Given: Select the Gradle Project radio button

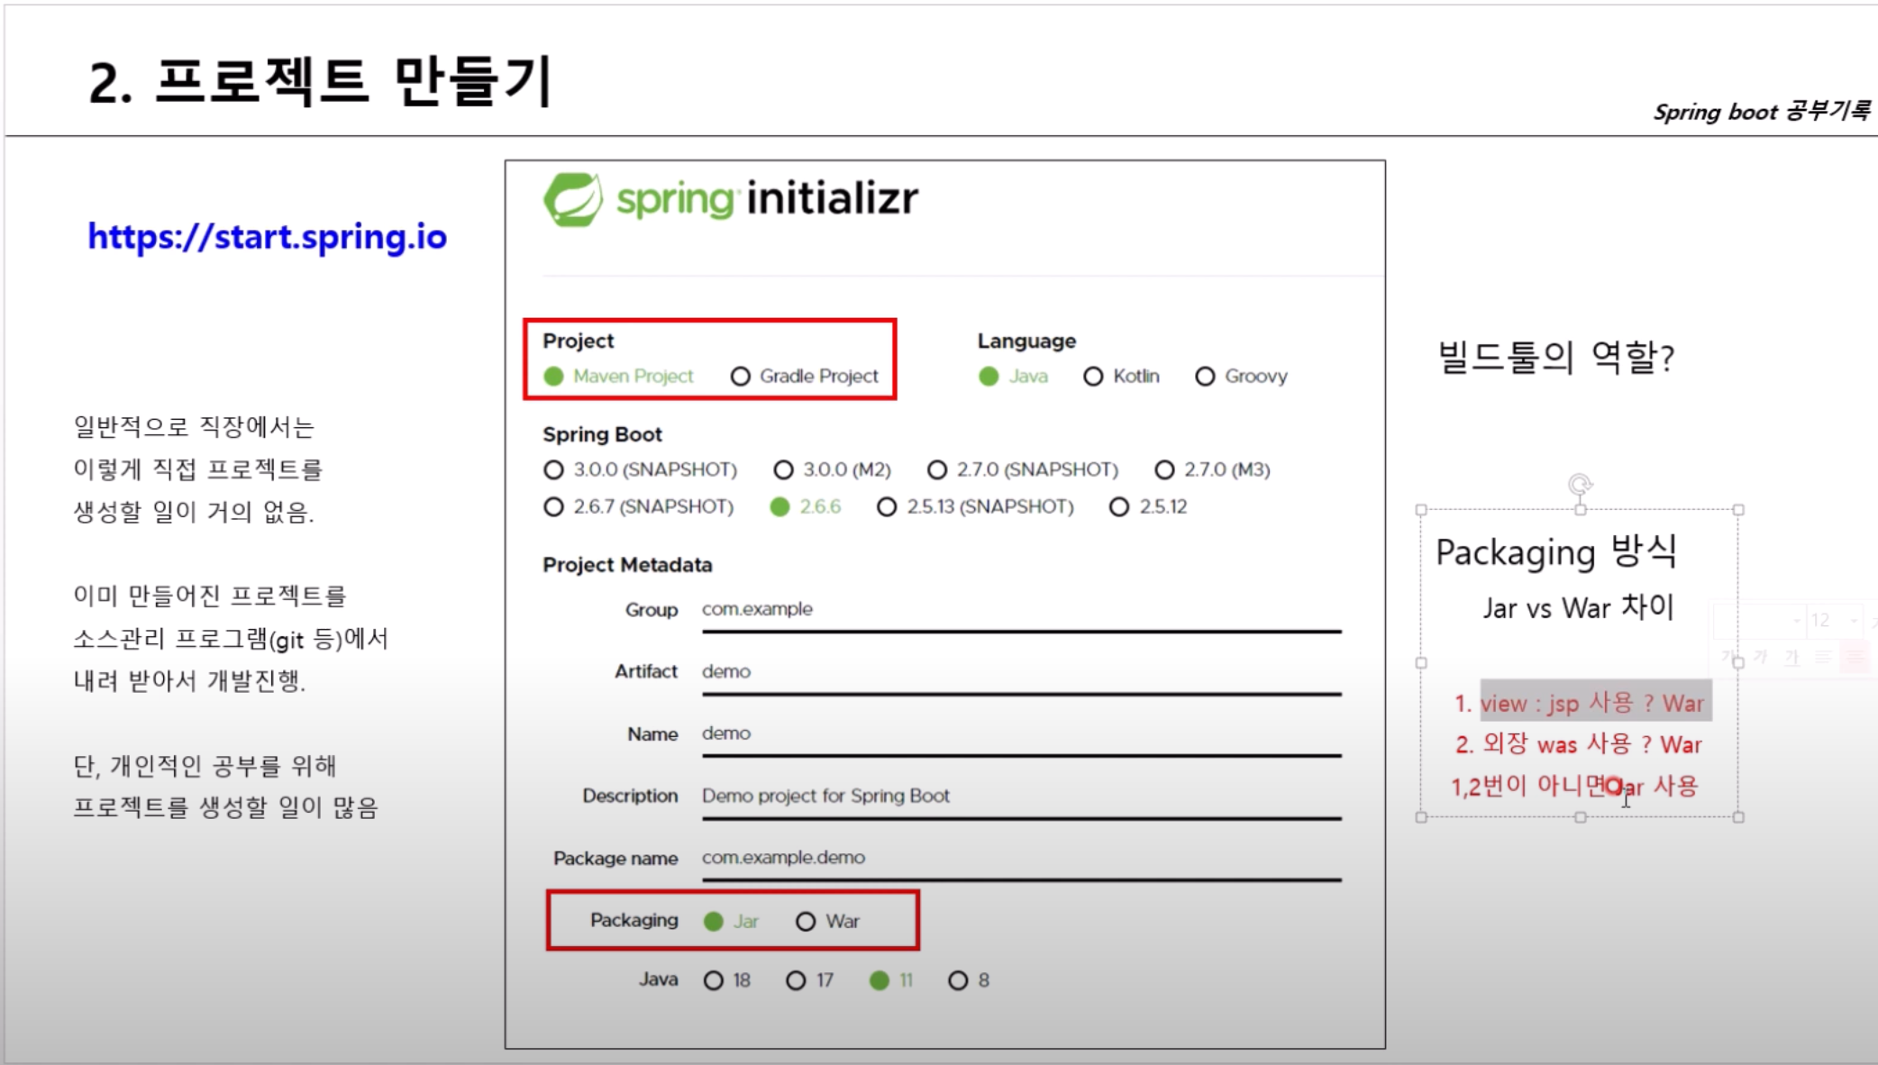Looking at the screenshot, I should click(741, 377).
